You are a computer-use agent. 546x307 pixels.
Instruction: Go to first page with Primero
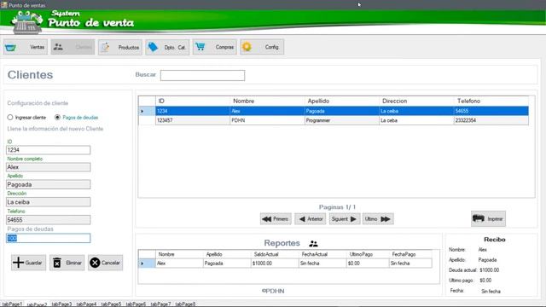point(276,219)
